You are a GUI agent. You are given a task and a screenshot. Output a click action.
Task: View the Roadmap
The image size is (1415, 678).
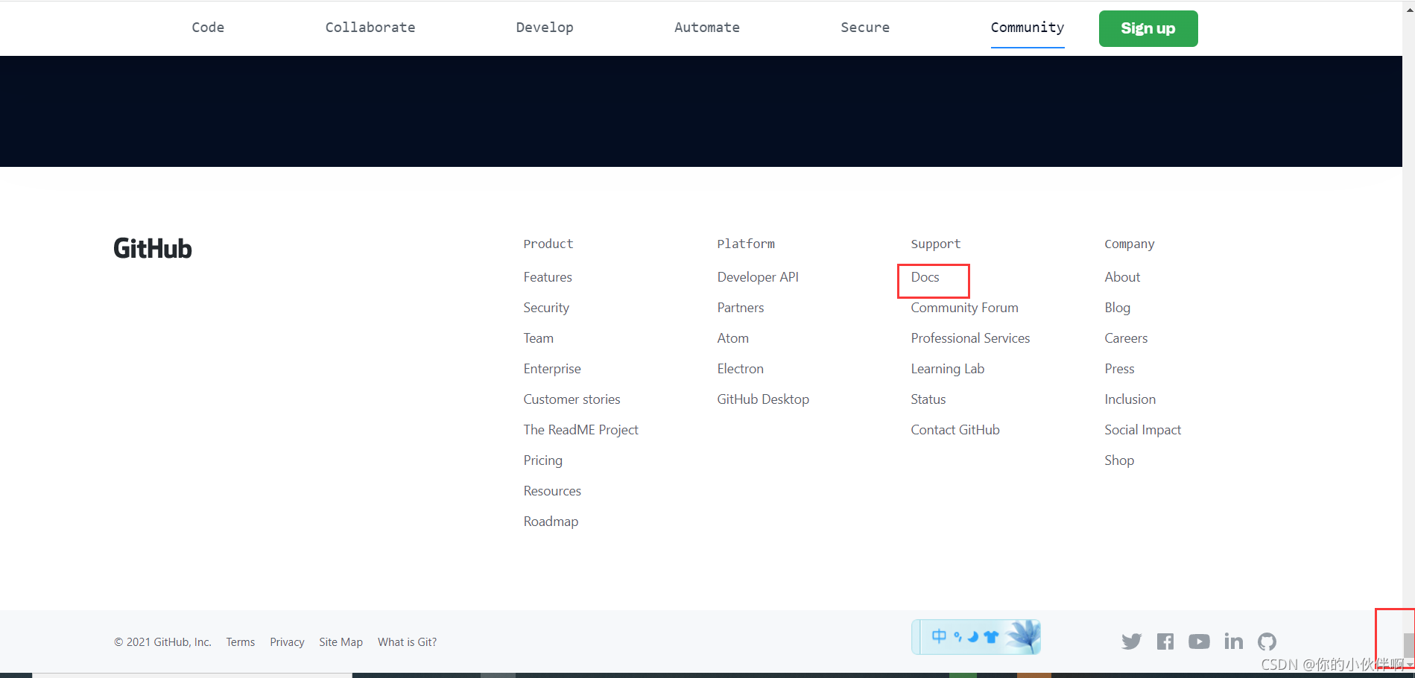point(551,522)
